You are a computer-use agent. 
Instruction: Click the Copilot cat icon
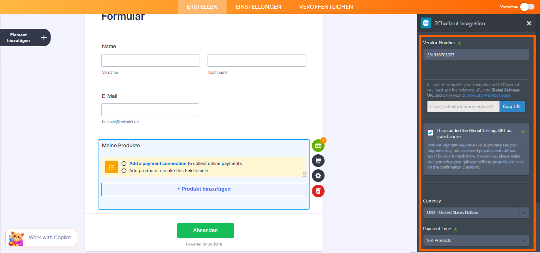[x=15, y=237]
